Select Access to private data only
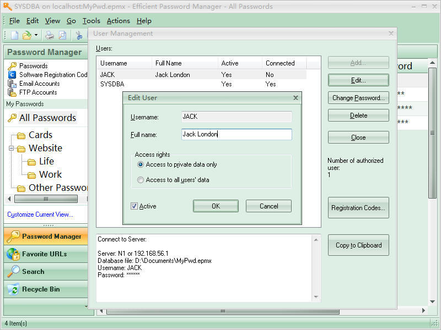 tap(141, 164)
